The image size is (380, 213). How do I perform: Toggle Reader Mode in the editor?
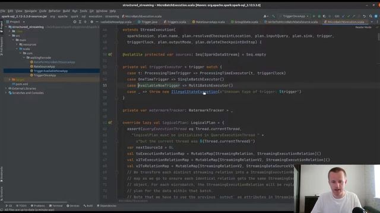(x=363, y=27)
